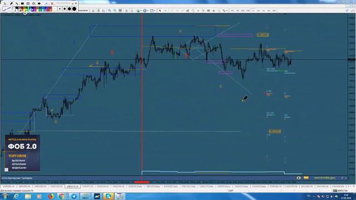This screenshot has height=200, width=356.
Task: Zoom in on the chart
Action: click(x=110, y=11)
